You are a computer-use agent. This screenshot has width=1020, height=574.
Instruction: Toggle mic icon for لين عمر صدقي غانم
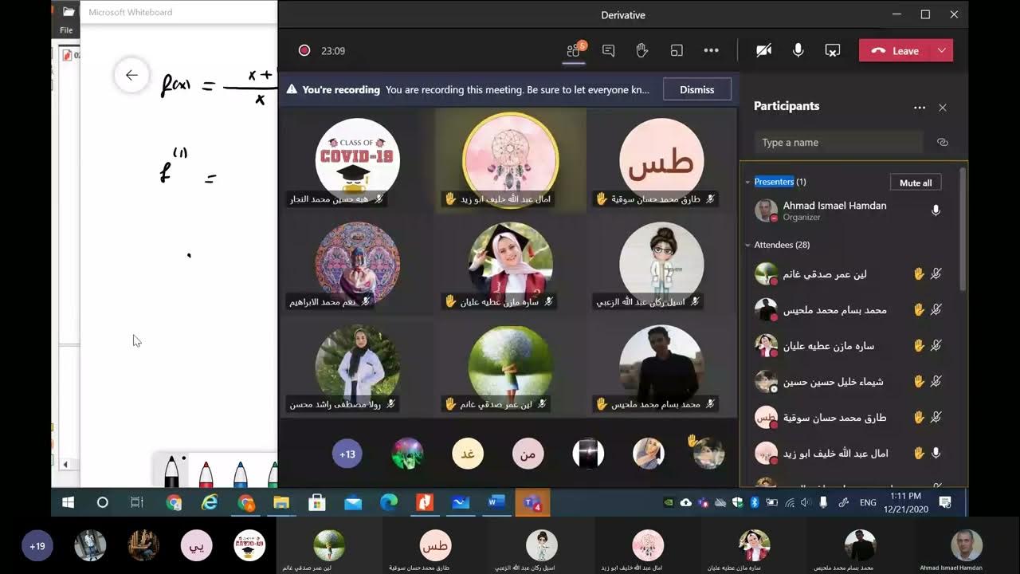936,273
